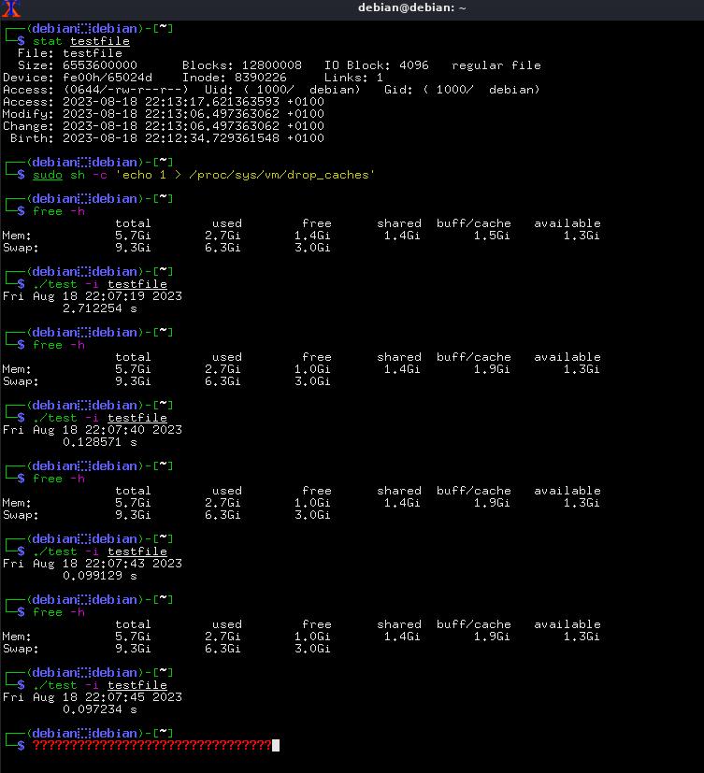Click the date line 'Fri Aug 18 22:07:45 2023'
Viewport: 704px width, 773px height.
pyautogui.click(x=93, y=697)
